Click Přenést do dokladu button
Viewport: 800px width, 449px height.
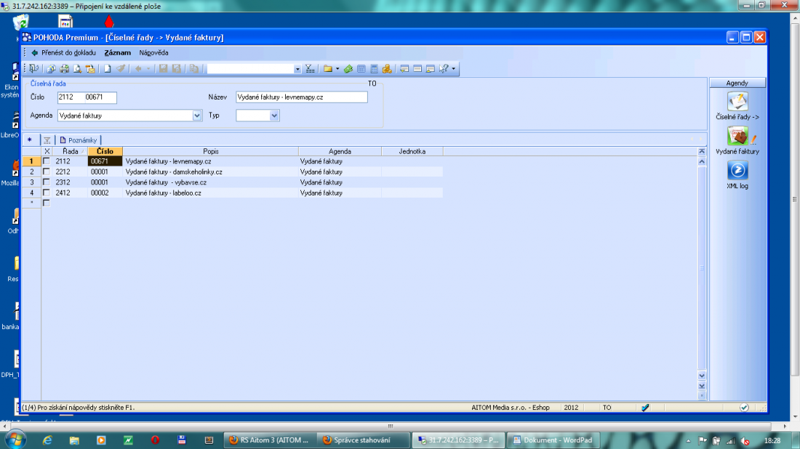[x=63, y=53]
